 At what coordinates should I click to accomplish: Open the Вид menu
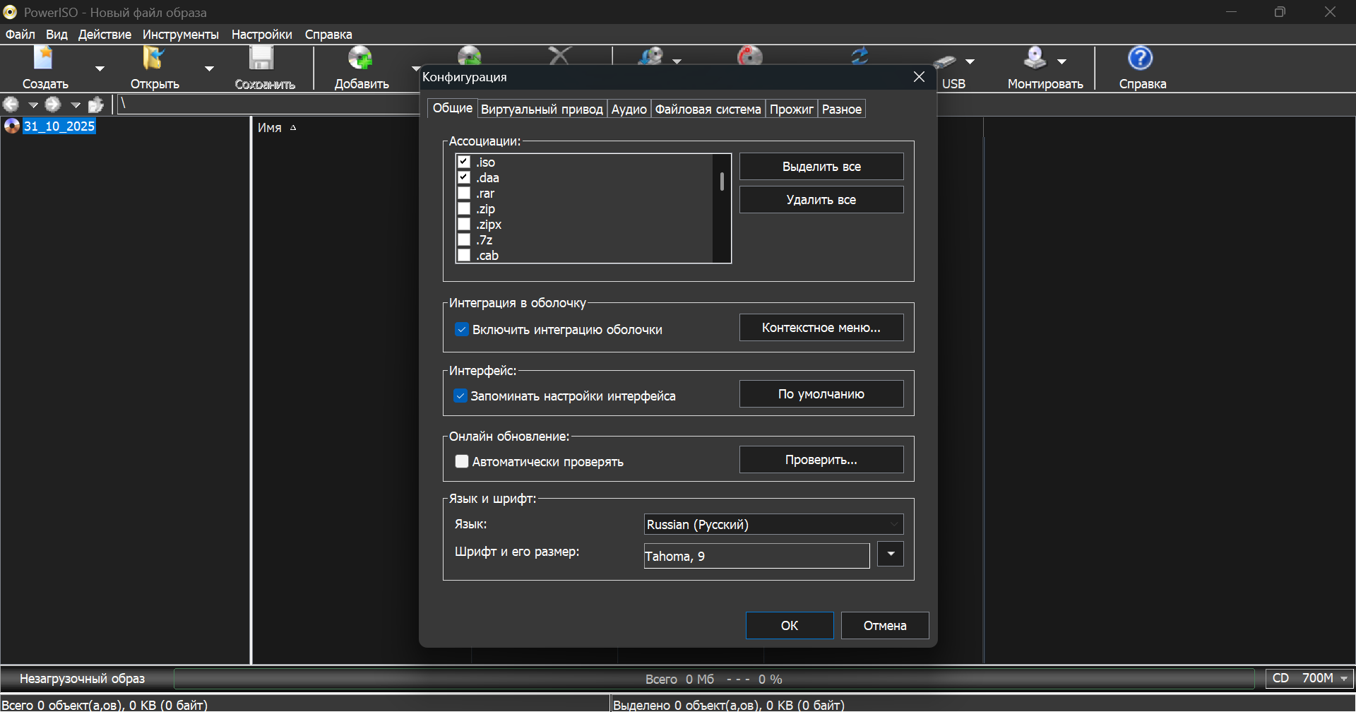[56, 34]
